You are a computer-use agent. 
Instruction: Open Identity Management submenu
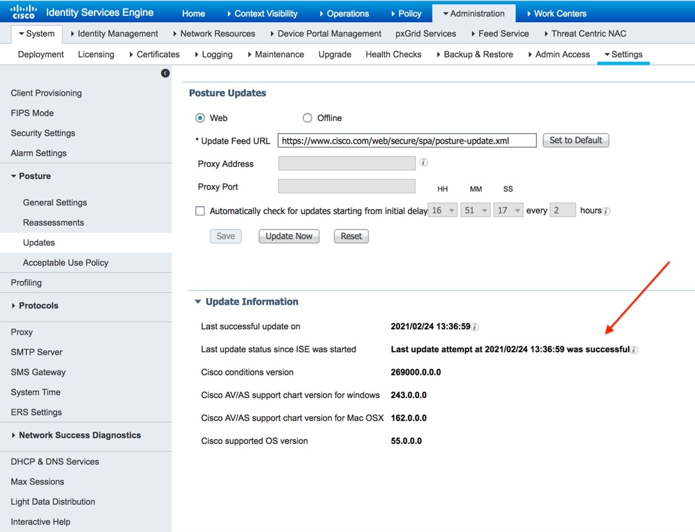tap(114, 34)
